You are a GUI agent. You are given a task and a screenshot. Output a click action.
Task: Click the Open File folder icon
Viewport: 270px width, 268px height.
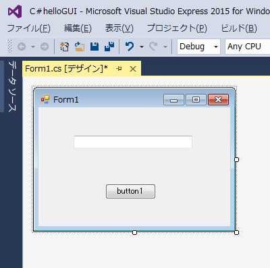pyautogui.click(x=80, y=47)
